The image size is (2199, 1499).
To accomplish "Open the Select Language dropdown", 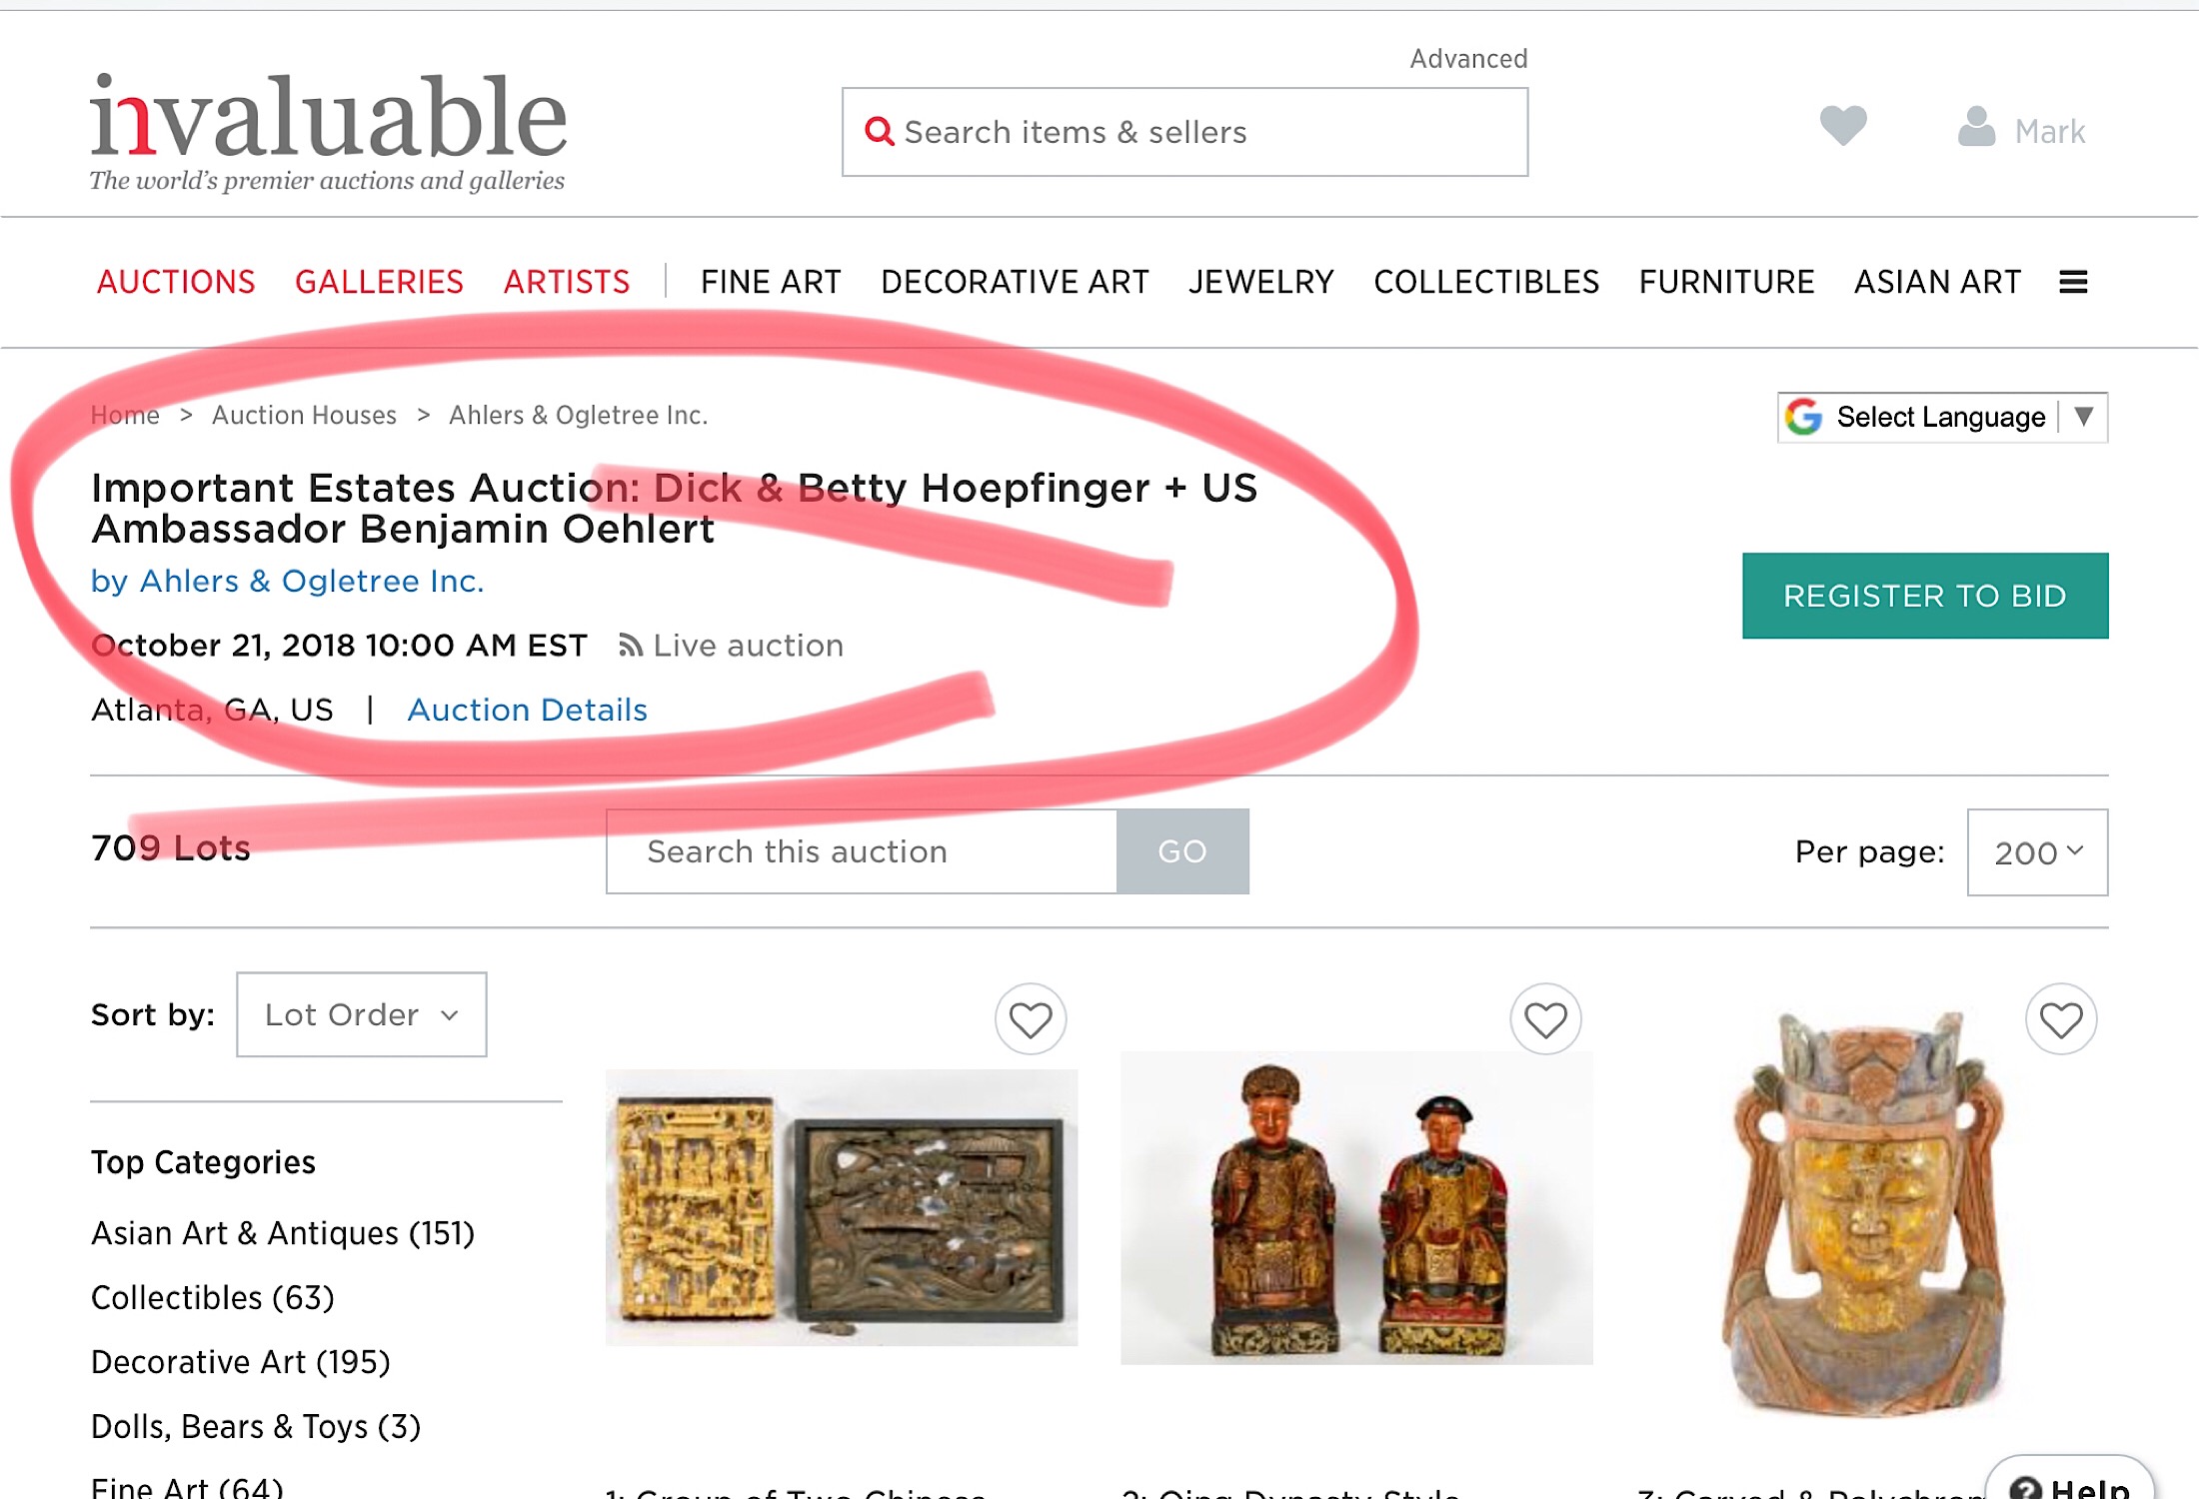I will [x=1942, y=417].
